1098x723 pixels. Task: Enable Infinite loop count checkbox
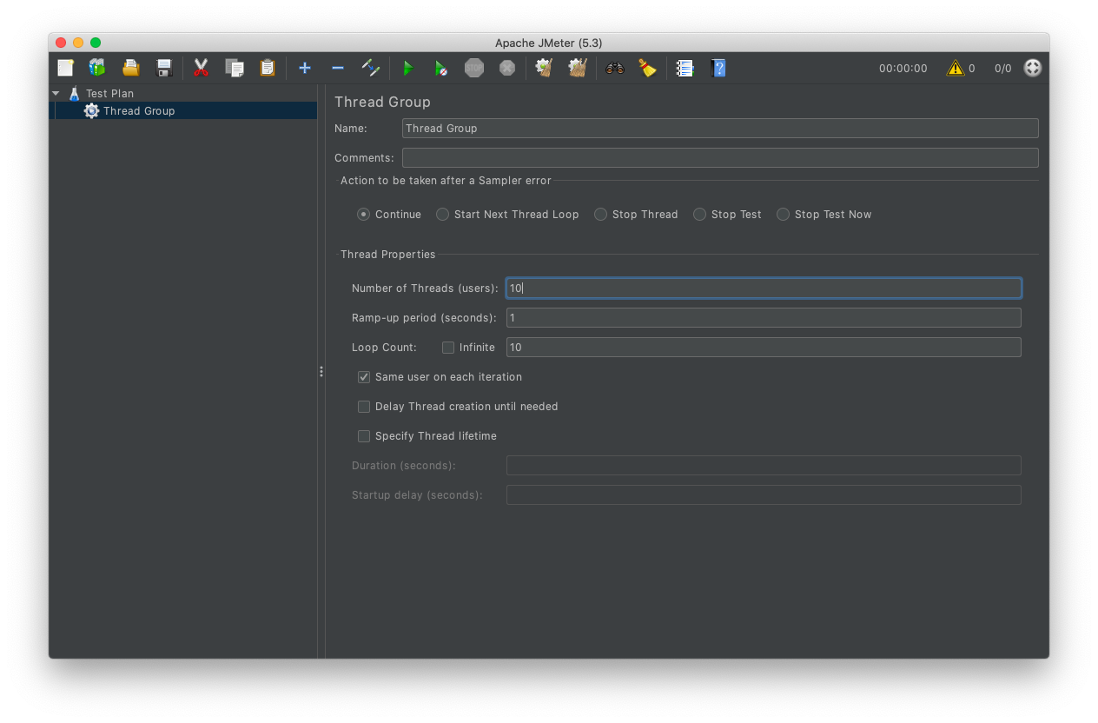[x=448, y=348]
